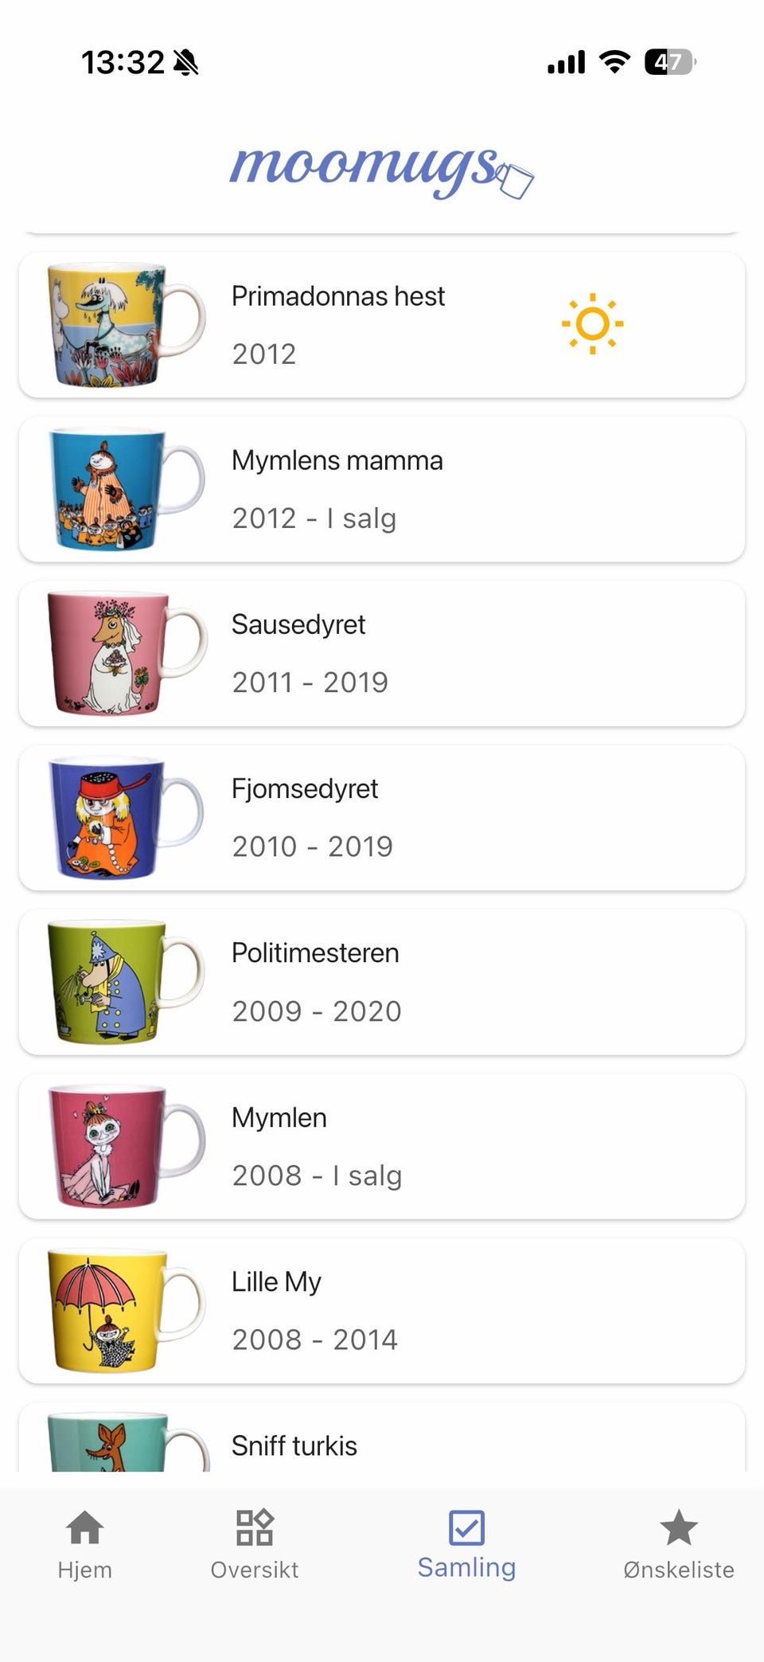Tap the Mymlen 2008 list item

pos(382,1146)
